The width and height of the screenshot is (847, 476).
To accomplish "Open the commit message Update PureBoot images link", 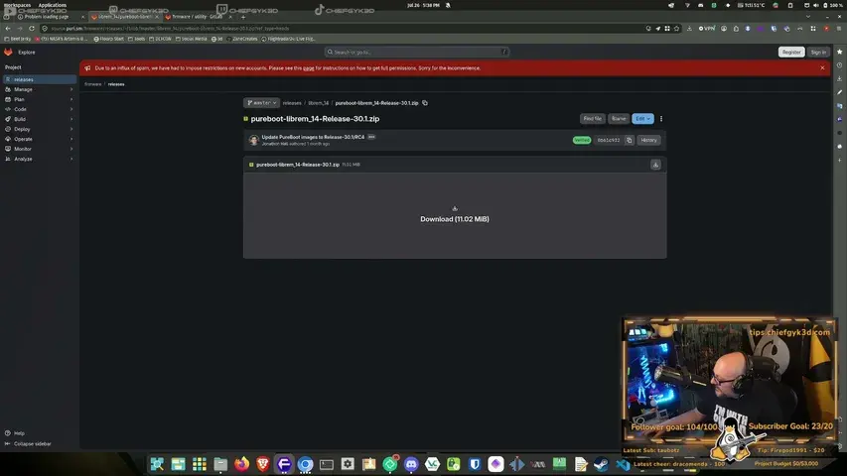I will pyautogui.click(x=313, y=137).
